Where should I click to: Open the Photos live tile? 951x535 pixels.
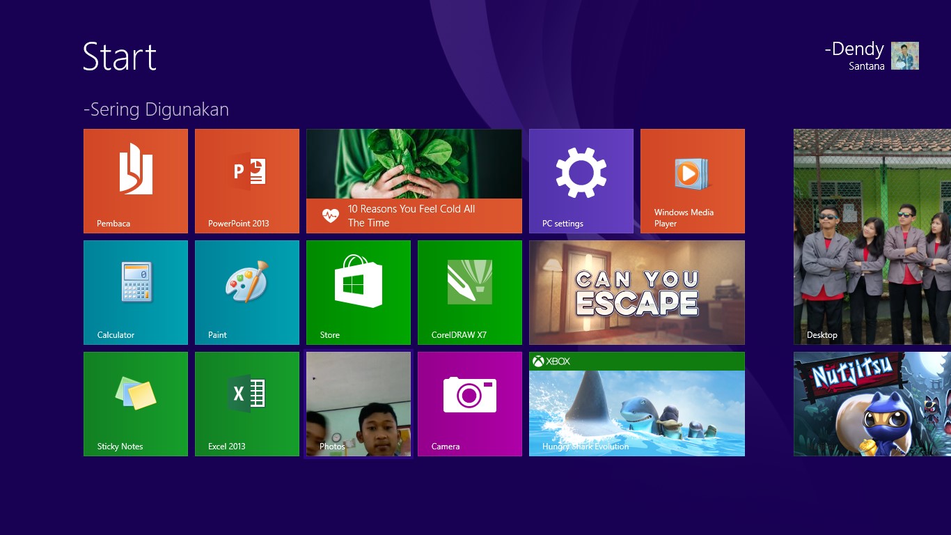pos(358,403)
